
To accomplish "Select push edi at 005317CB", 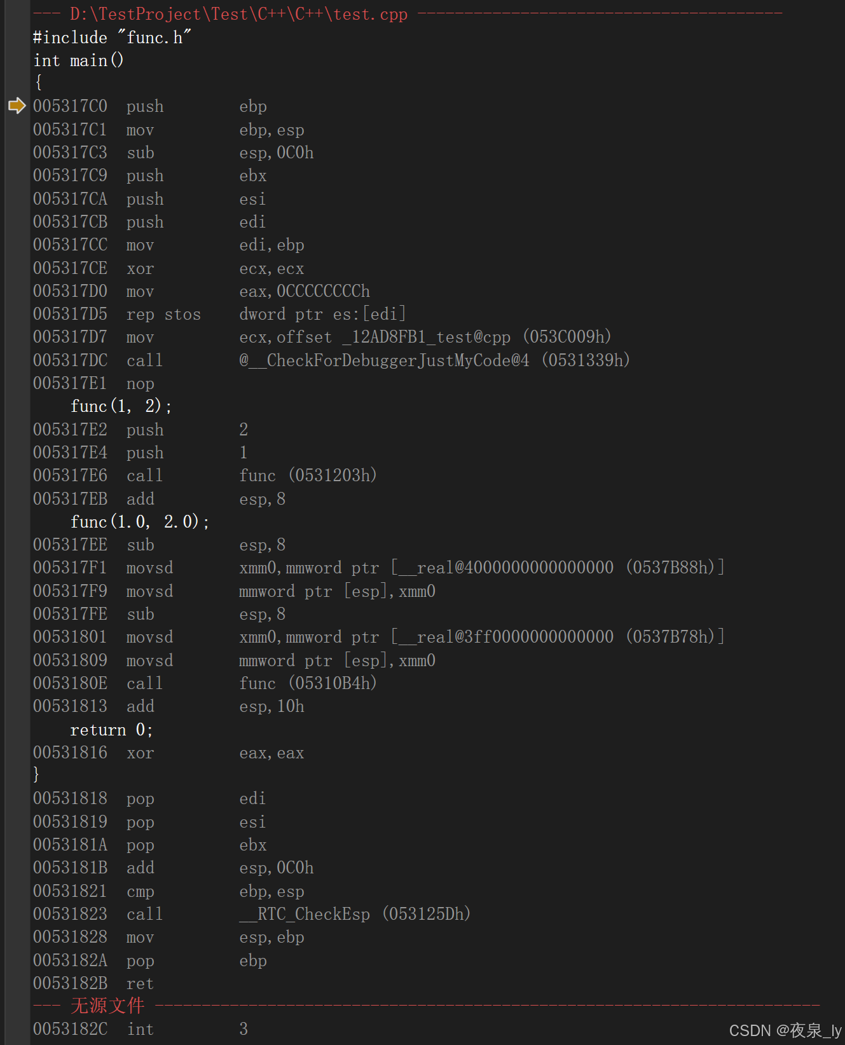I will point(149,222).
